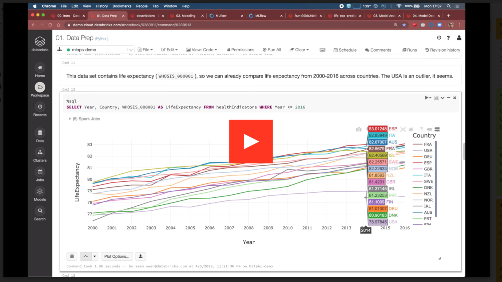Click the notebook history clock icon
Image resolution: width=502 pixels, height=282 pixels.
pyautogui.click(x=439, y=38)
